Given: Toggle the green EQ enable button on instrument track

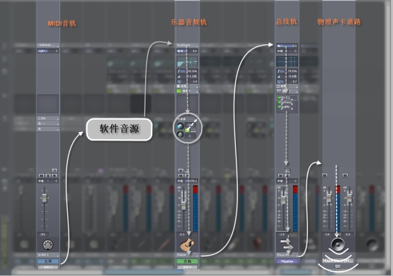Looking at the screenshot, I should tap(179, 91).
